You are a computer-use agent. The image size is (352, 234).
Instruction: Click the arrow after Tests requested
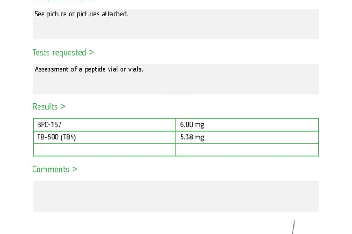pyautogui.click(x=91, y=53)
